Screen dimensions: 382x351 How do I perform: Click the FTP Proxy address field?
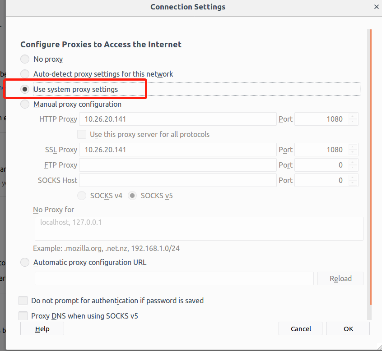click(x=177, y=165)
